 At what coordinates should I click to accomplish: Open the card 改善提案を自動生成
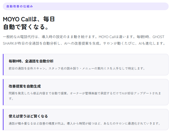pyautogui.click(x=86, y=92)
